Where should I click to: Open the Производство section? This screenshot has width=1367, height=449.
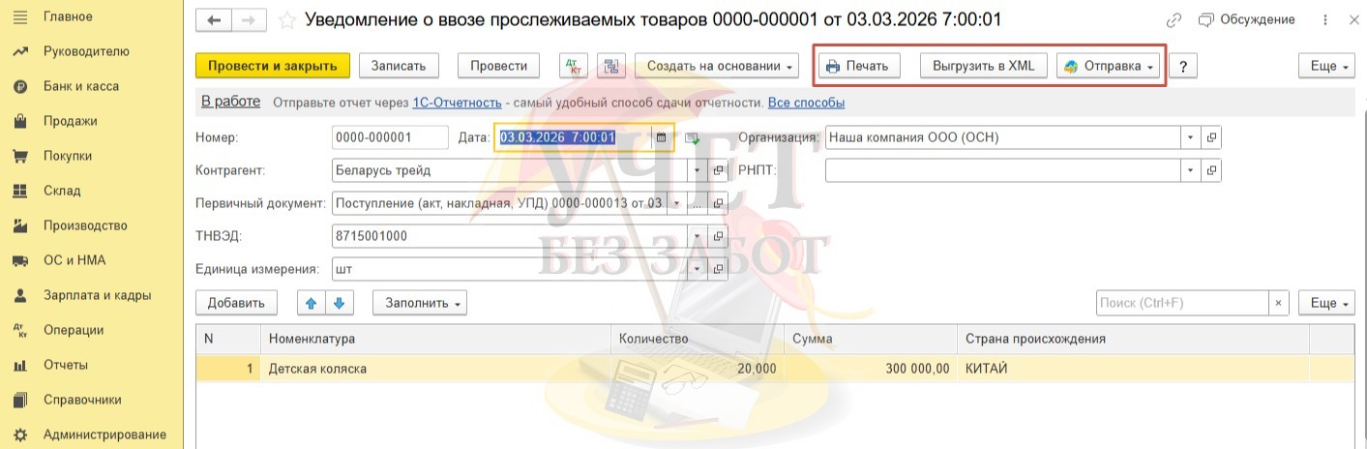85,225
